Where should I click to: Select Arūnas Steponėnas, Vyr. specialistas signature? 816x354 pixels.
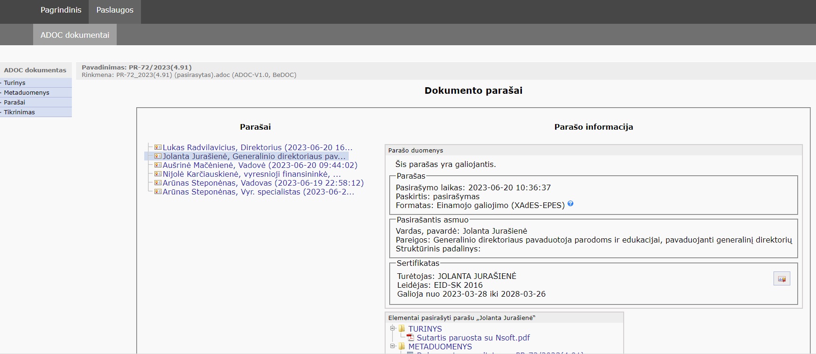pyautogui.click(x=258, y=192)
